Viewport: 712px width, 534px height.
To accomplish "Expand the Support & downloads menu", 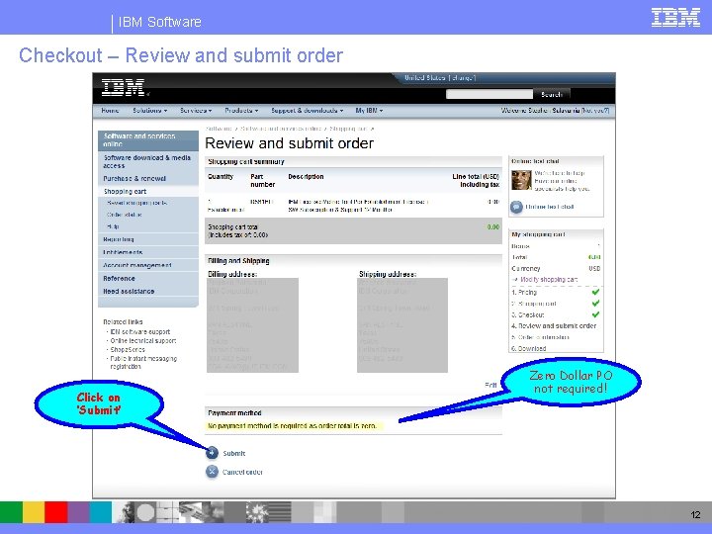I will click(x=307, y=111).
